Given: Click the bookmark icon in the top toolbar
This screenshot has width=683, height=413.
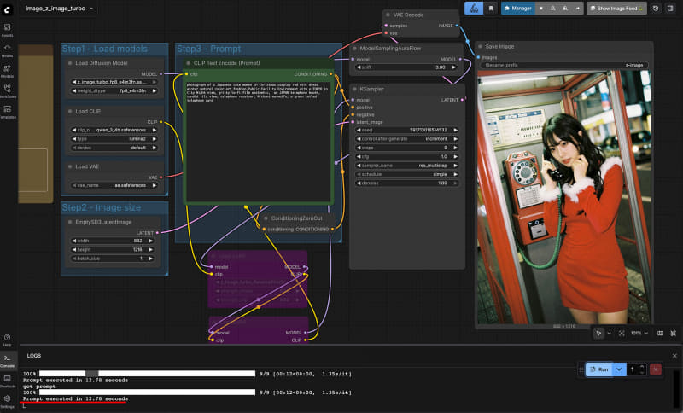Looking at the screenshot, I should point(491,9).
